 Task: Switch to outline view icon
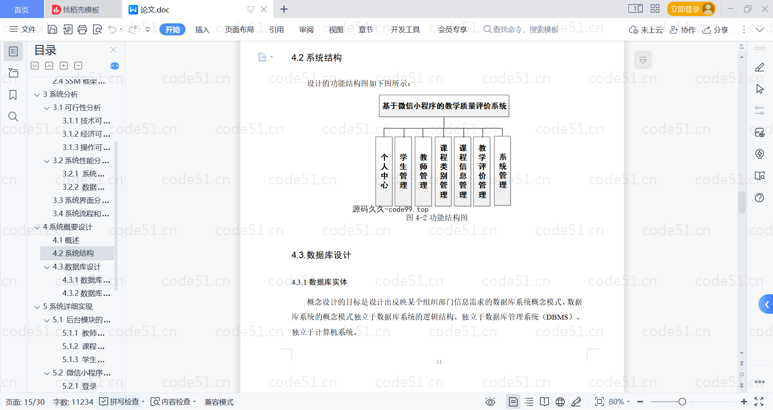(x=529, y=402)
